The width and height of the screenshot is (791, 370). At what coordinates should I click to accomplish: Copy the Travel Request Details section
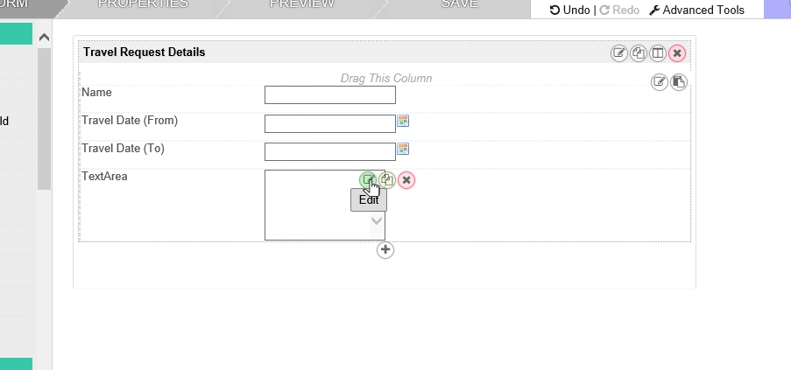(639, 53)
